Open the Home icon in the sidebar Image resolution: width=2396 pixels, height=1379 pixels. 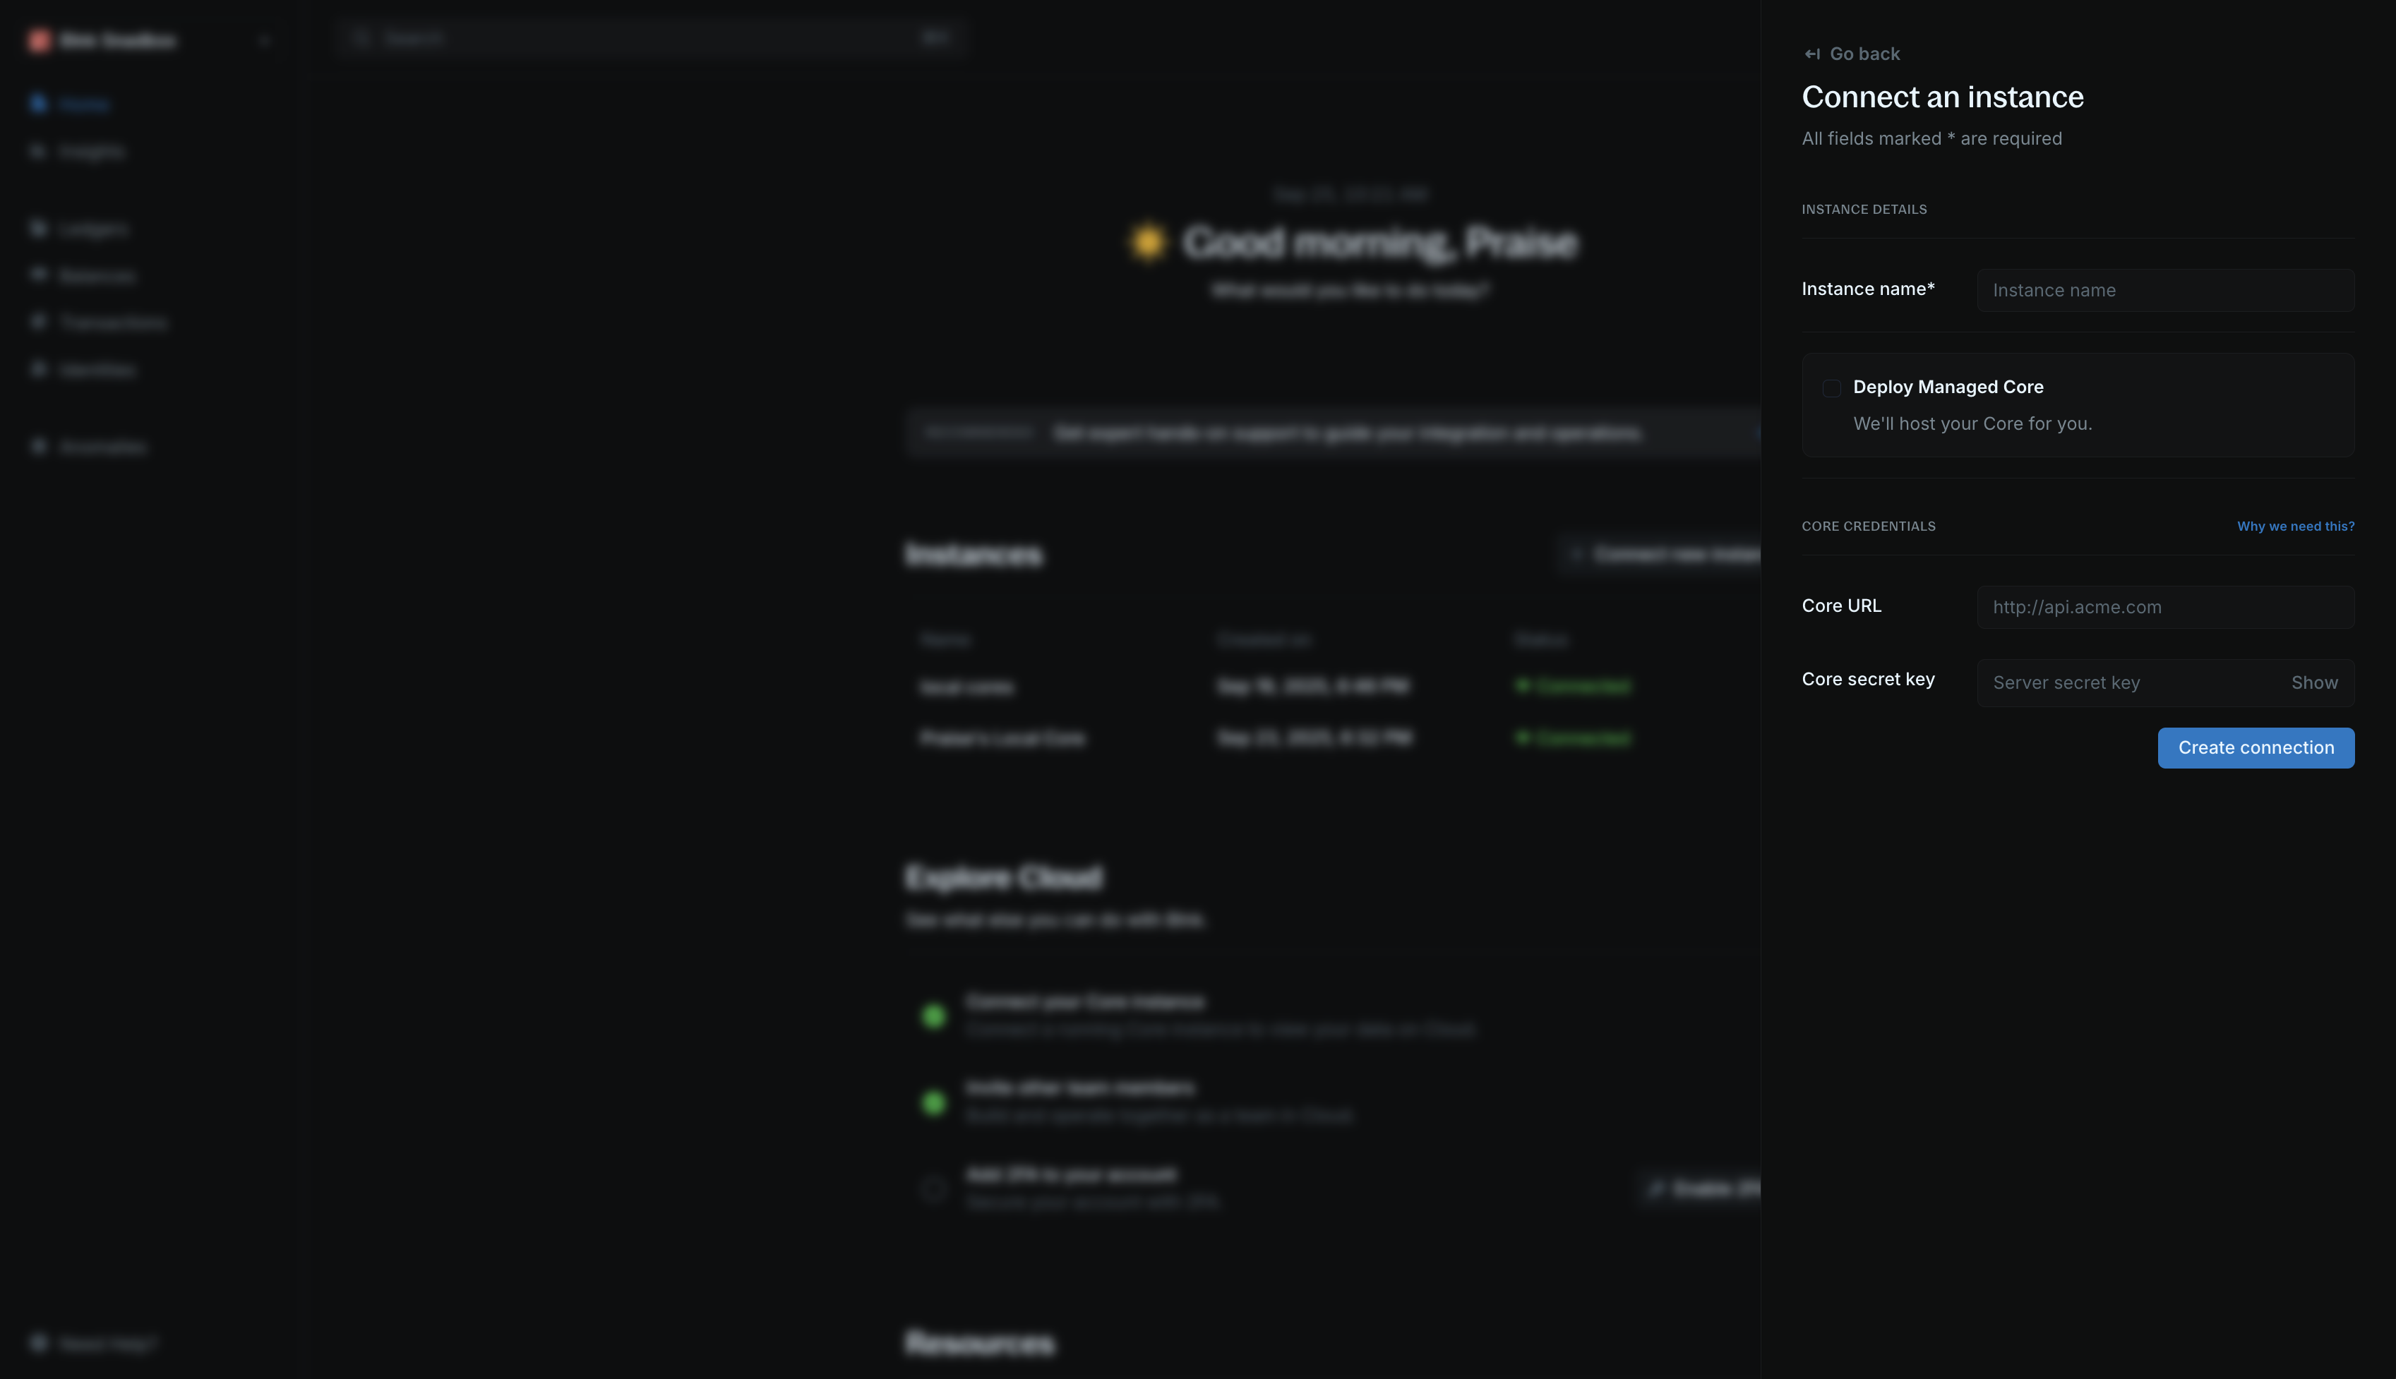click(x=39, y=103)
